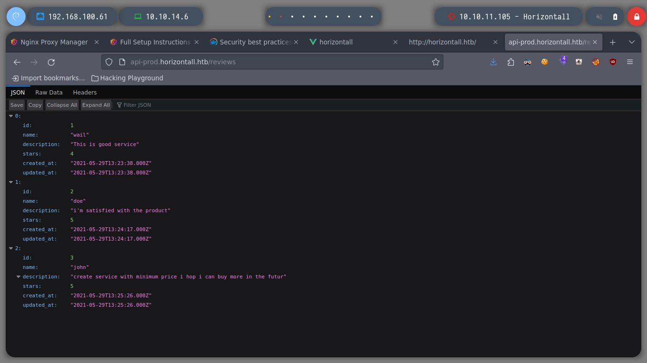Select the JSON viewer tab
647x363 pixels.
[x=18, y=92]
